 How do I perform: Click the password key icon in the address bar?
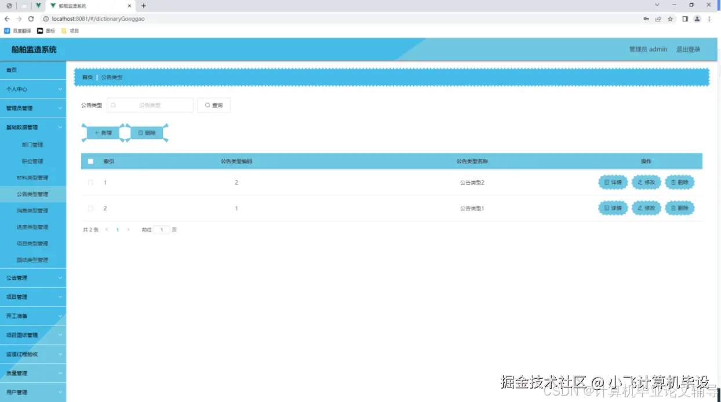pos(646,19)
